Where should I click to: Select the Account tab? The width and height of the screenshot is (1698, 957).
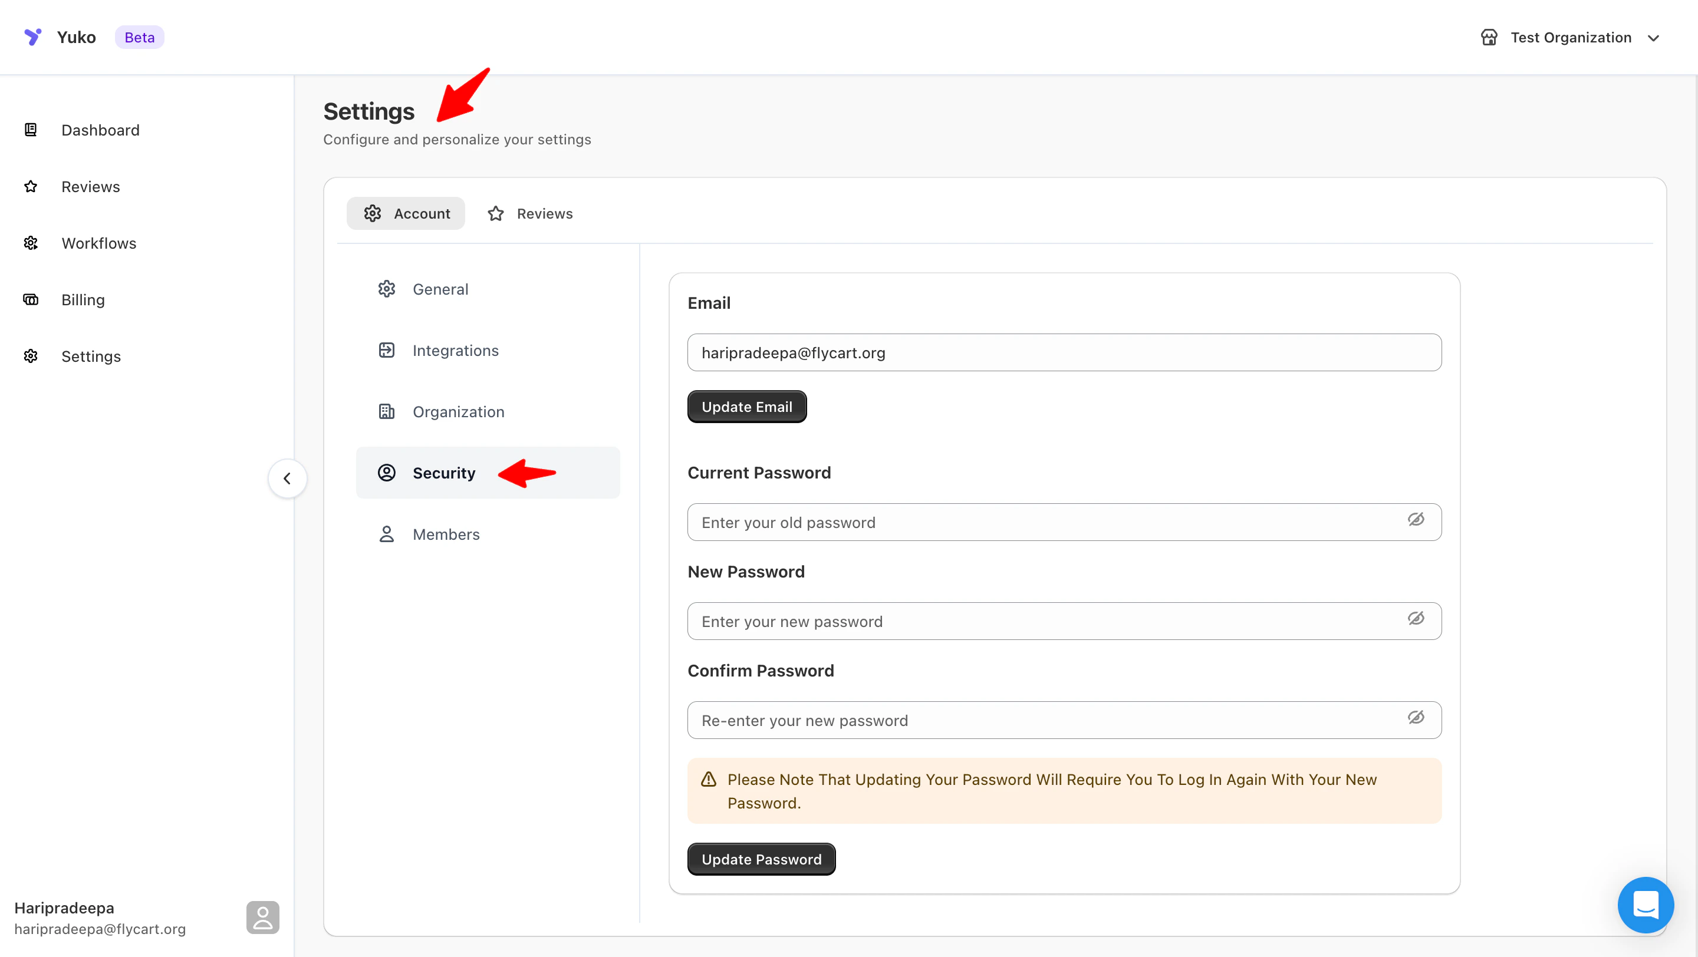[x=406, y=213]
